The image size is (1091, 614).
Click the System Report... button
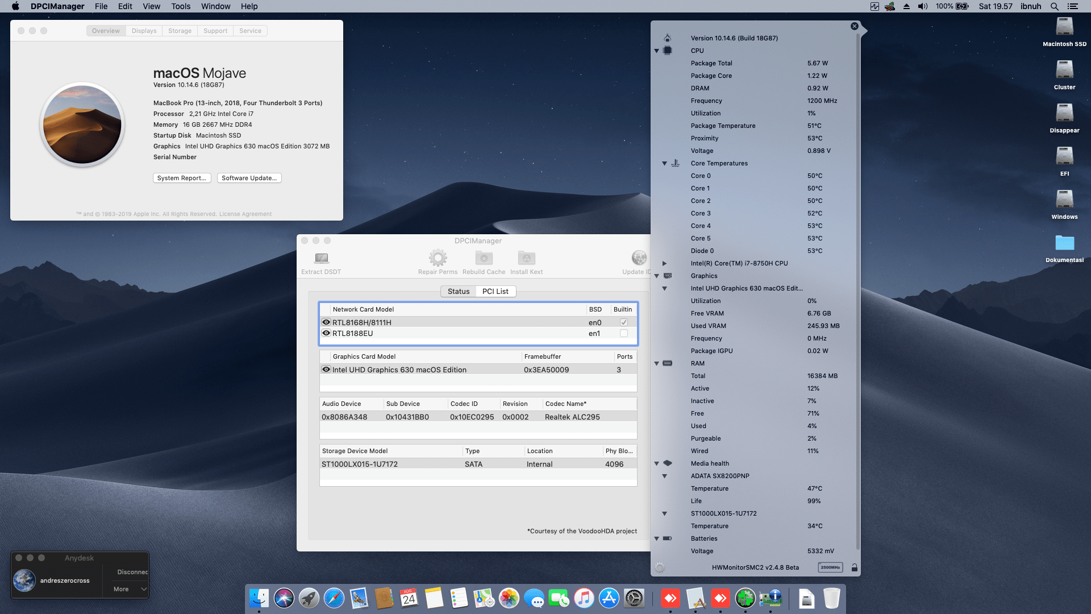[182, 178]
